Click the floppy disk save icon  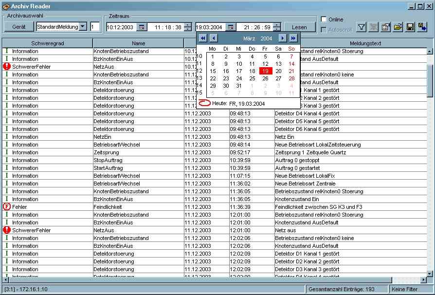coord(410,27)
